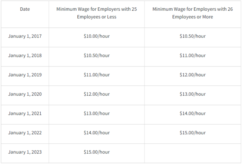Click 2019 wage for 25 or fewer employees
The width and height of the screenshot is (242, 164).
96,75
